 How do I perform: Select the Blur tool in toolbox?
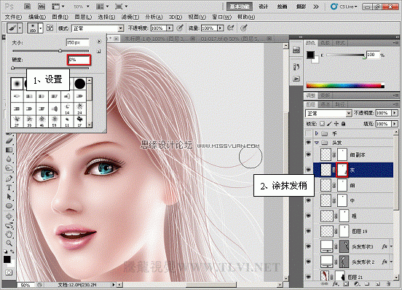9,159
